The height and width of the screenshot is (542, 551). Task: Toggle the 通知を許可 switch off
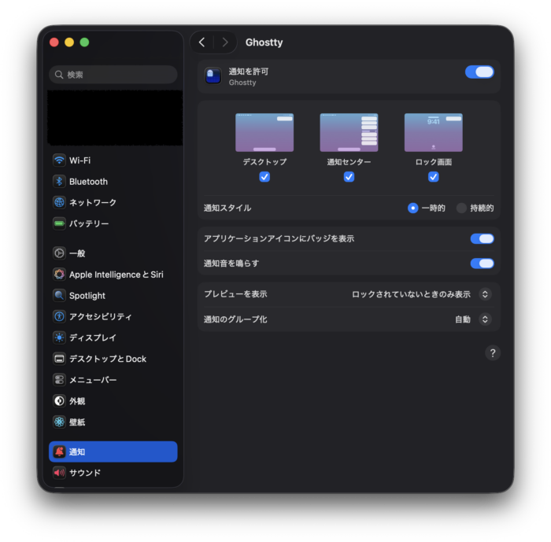pos(479,72)
